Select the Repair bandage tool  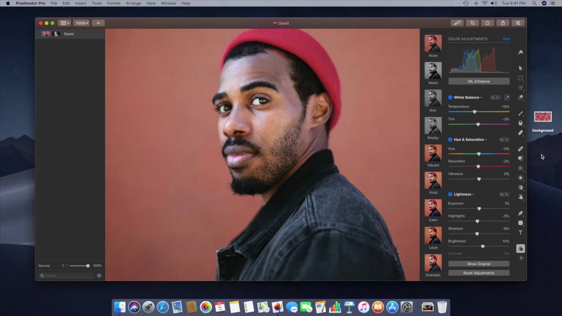pyautogui.click(x=520, y=149)
